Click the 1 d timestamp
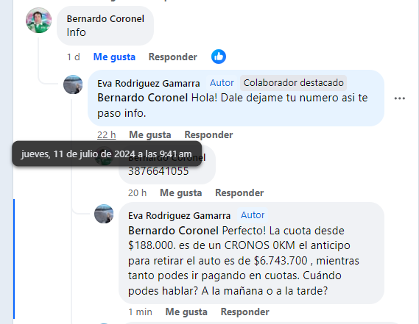 pyautogui.click(x=73, y=57)
